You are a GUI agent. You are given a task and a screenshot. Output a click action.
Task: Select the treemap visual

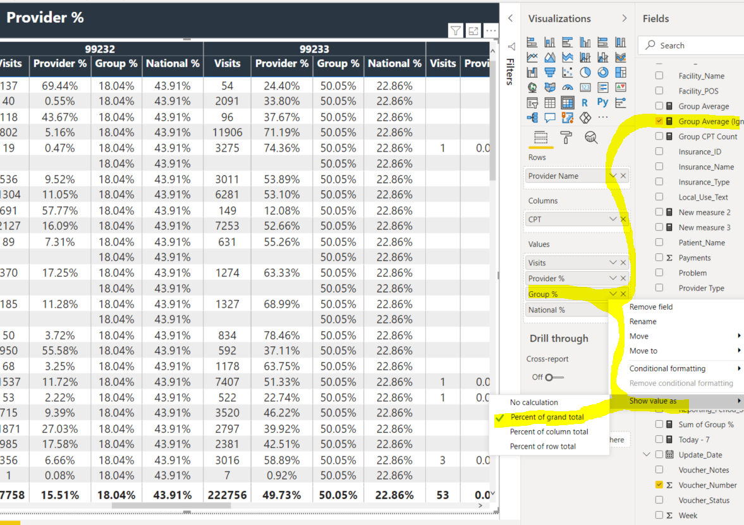point(620,73)
